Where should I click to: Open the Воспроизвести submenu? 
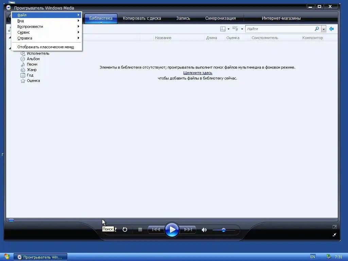(x=47, y=27)
